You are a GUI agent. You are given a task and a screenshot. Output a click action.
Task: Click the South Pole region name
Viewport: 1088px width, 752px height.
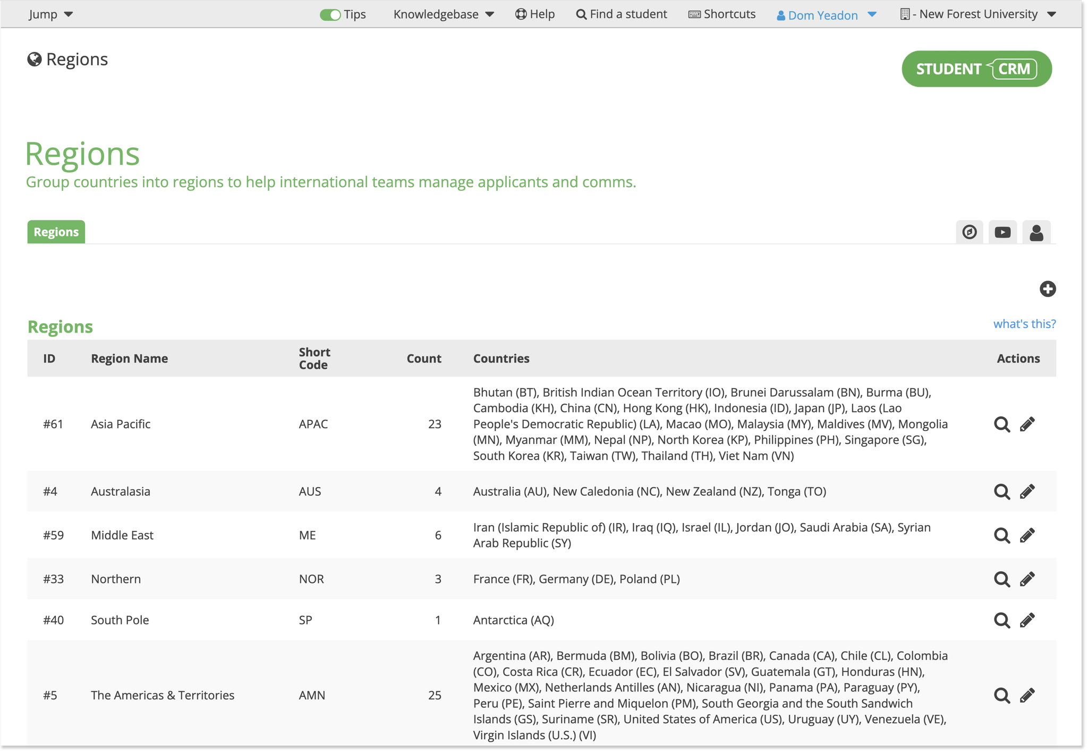click(x=120, y=620)
